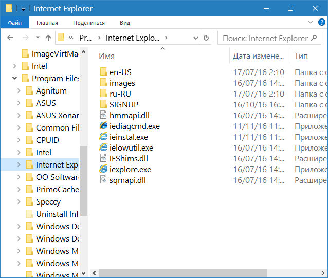
Task: Open the Главная ribbon tab
Action: pyautogui.click(x=47, y=23)
